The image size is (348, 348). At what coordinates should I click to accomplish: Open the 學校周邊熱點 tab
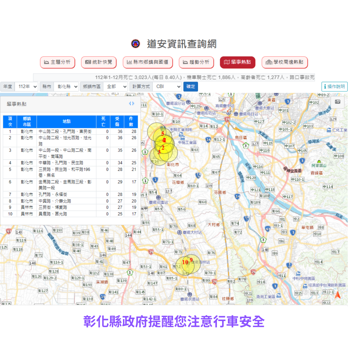(284, 62)
